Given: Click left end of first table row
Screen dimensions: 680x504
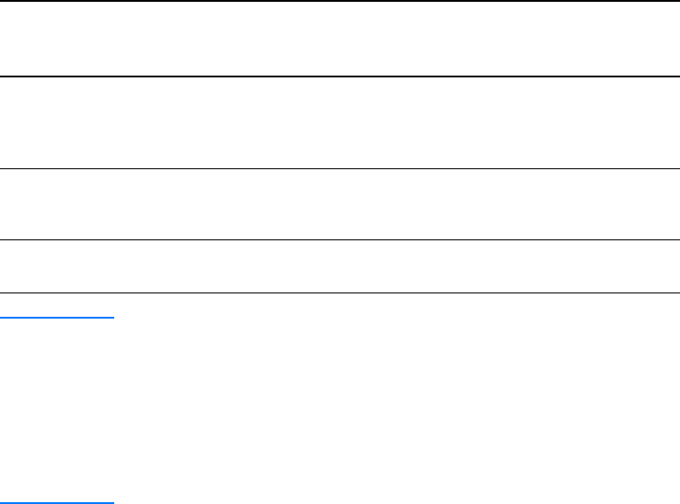Looking at the screenshot, I should (x=11, y=39).
